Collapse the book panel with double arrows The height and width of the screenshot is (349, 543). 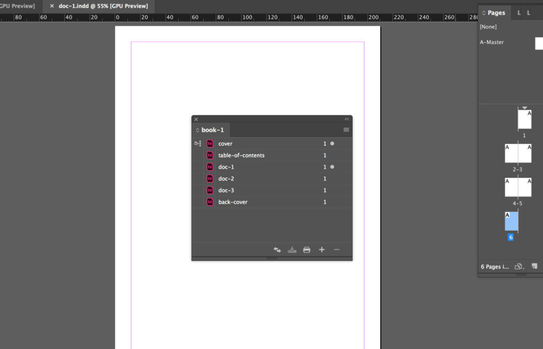[x=347, y=119]
